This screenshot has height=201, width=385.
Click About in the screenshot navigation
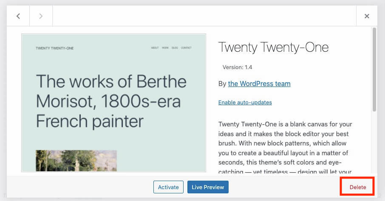155,48
